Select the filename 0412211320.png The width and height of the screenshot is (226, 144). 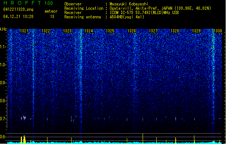18,9
